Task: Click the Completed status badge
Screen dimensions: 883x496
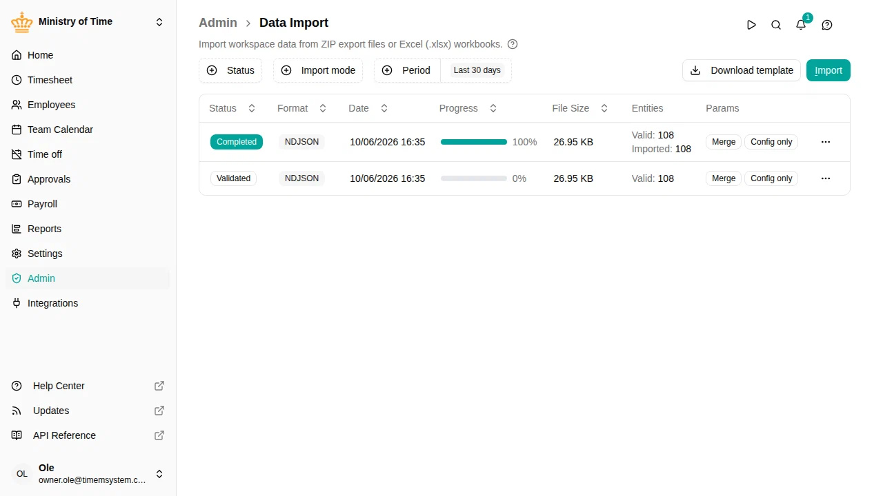Action: point(237,142)
